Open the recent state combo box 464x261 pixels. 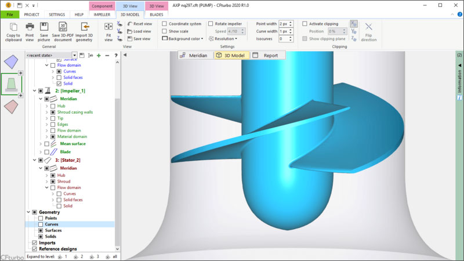tap(51, 55)
